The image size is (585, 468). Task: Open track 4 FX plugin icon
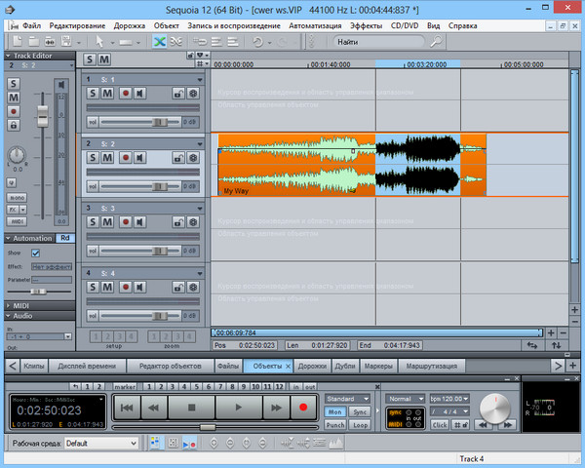coord(193,287)
